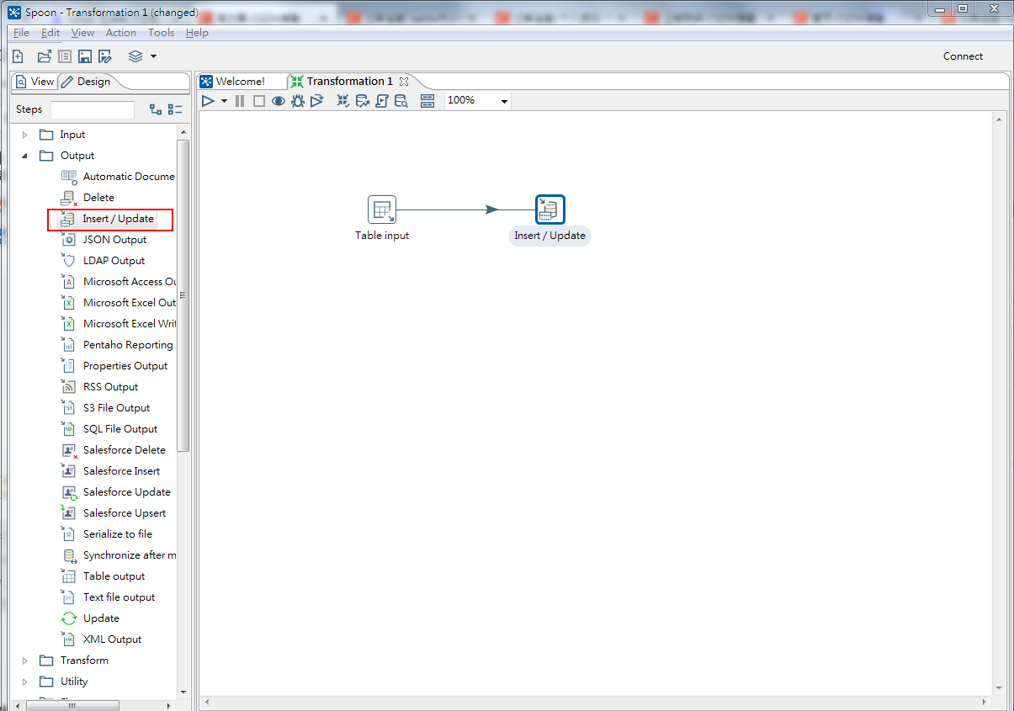Switch to the Welcome! tab
This screenshot has height=711, width=1014.
[x=233, y=82]
